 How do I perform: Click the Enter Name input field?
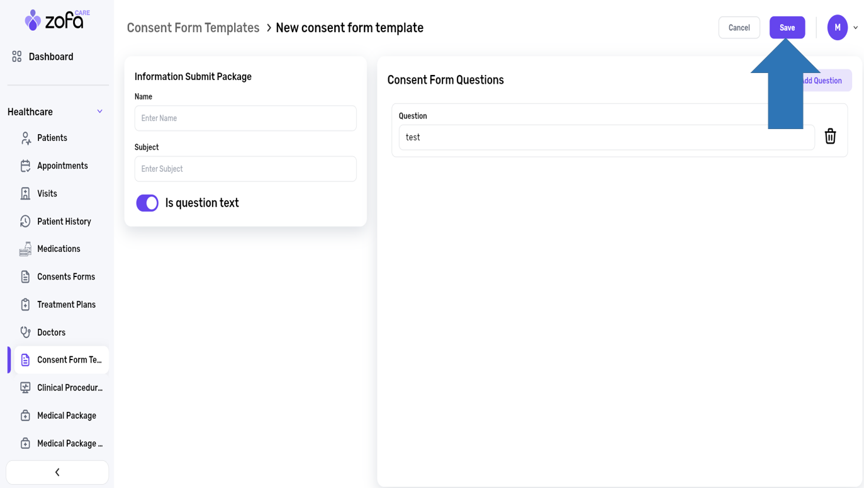[x=245, y=118]
